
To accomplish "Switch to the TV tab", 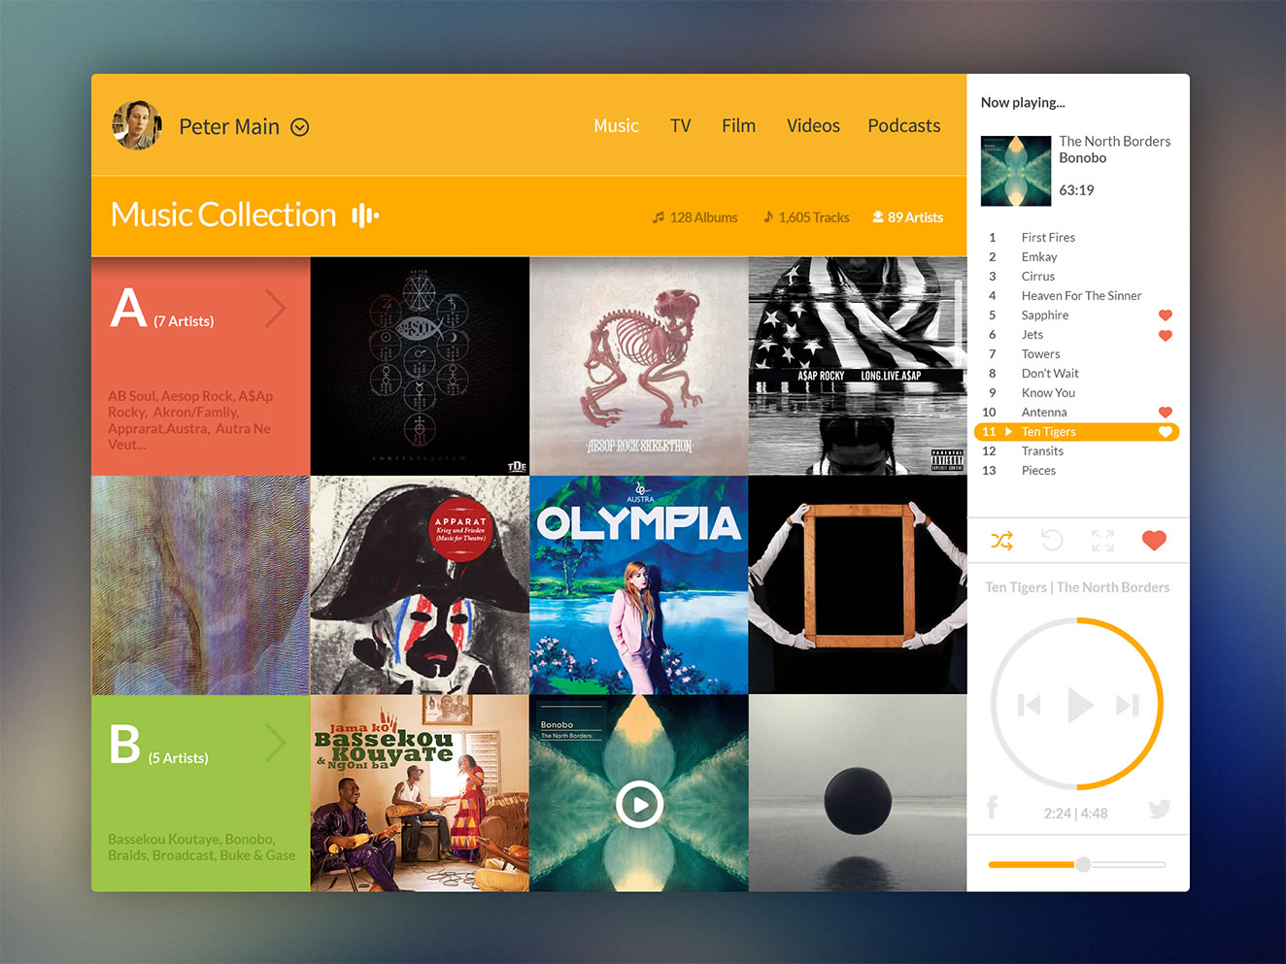I will tap(680, 125).
